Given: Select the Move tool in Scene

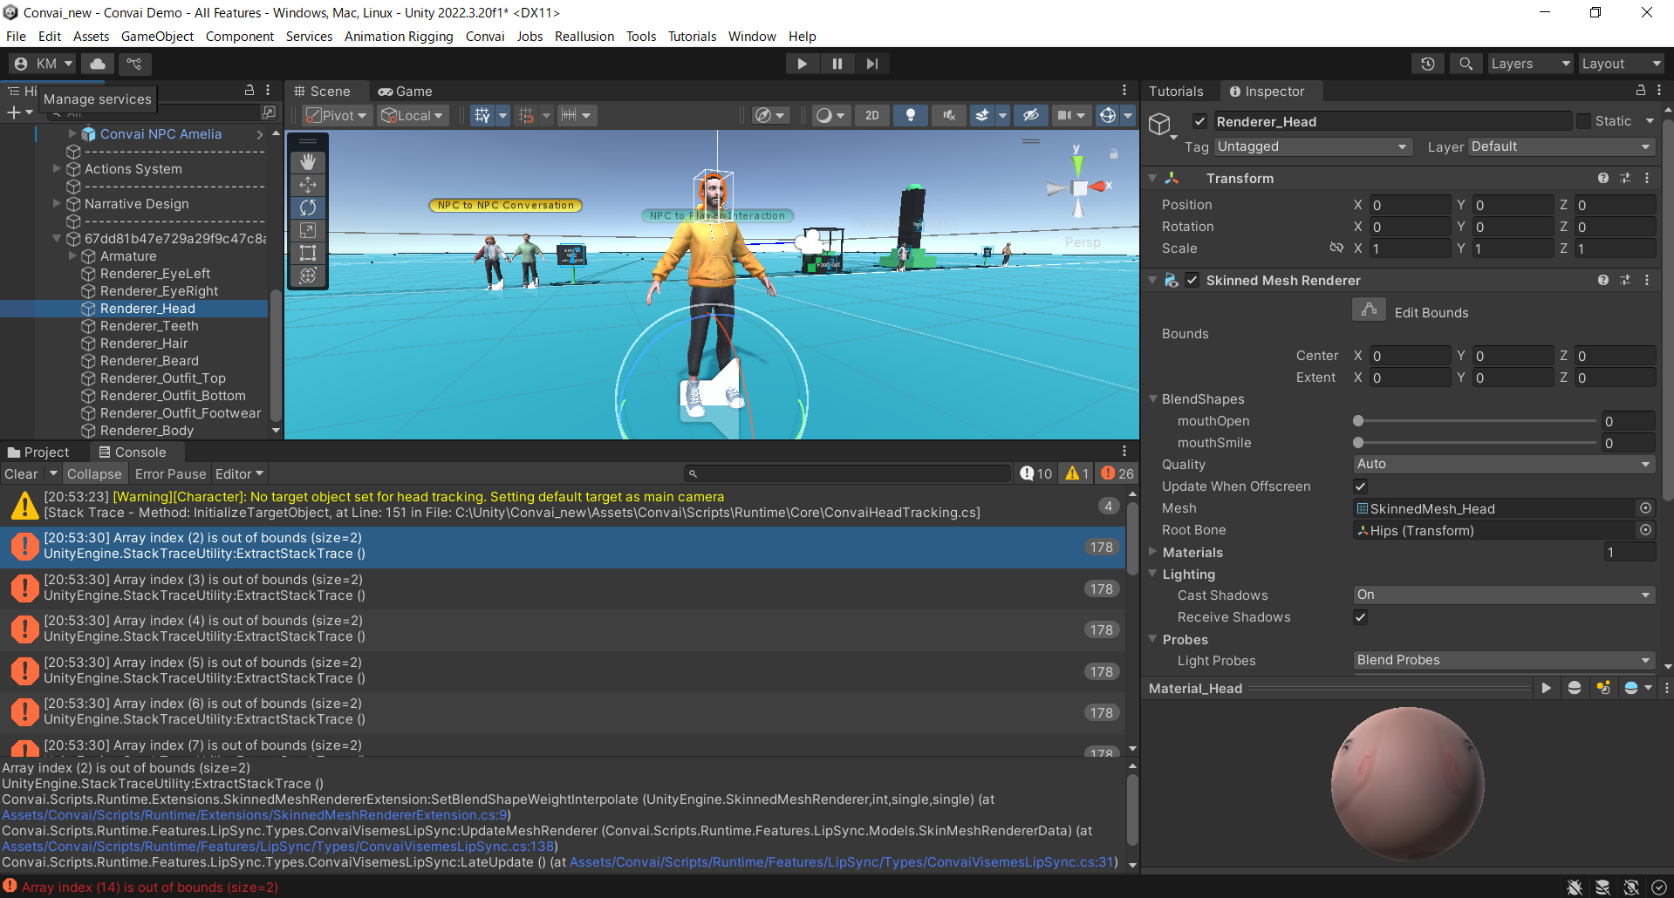Looking at the screenshot, I should coord(308,185).
